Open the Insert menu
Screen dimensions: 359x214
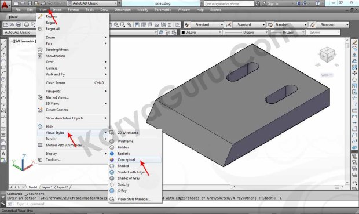[57, 10]
